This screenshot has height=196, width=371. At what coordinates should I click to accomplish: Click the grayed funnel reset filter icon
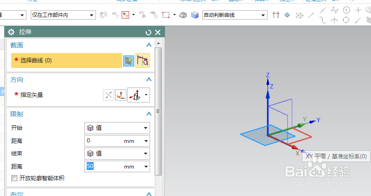pyautogui.click(x=116, y=15)
